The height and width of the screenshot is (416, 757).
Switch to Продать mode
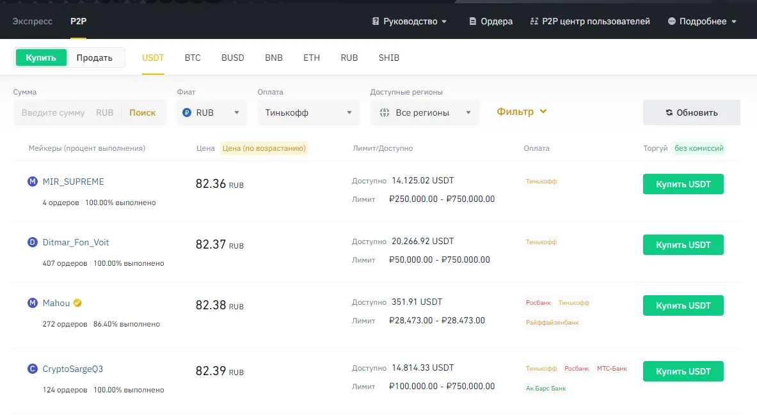coord(95,58)
